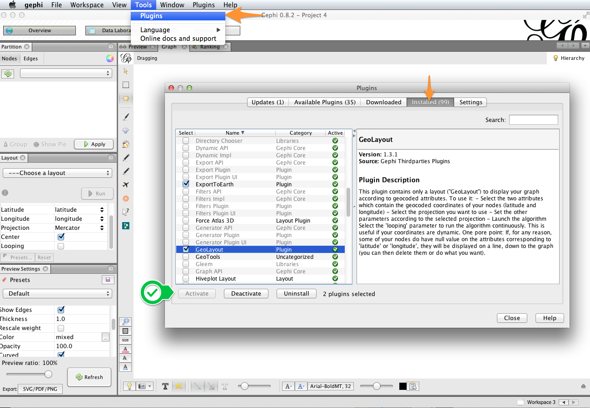Image resolution: width=590 pixels, height=408 pixels.
Task: Click the black label color swatch
Action: click(x=403, y=386)
